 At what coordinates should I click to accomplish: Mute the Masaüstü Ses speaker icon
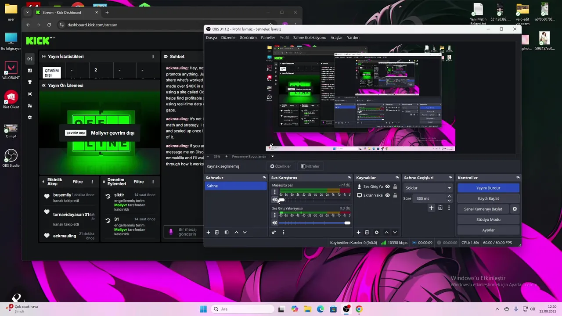point(275,200)
